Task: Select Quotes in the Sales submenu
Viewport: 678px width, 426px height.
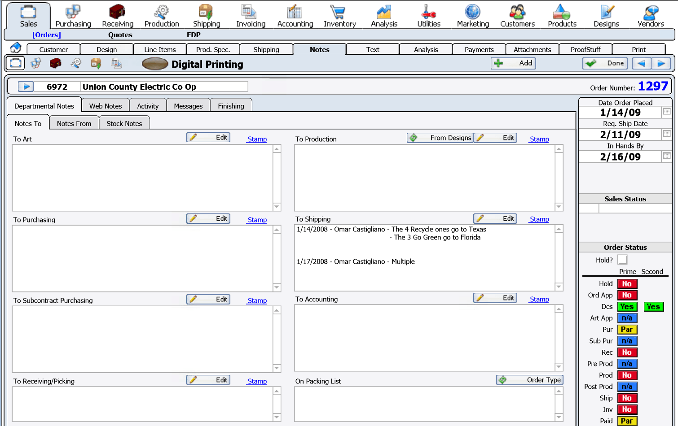Action: coord(120,35)
